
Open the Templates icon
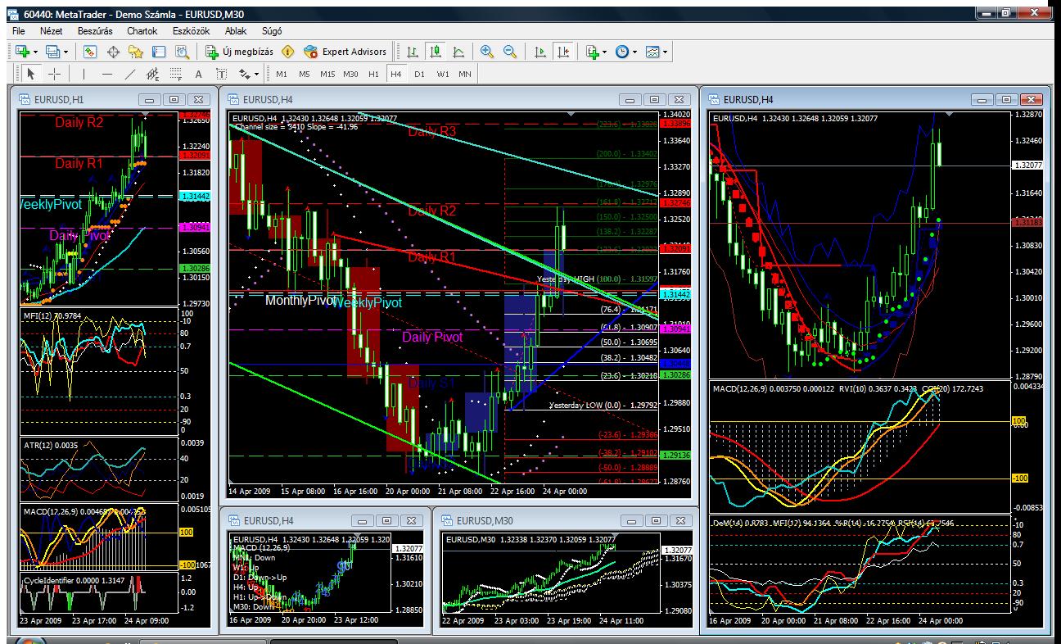[x=652, y=52]
